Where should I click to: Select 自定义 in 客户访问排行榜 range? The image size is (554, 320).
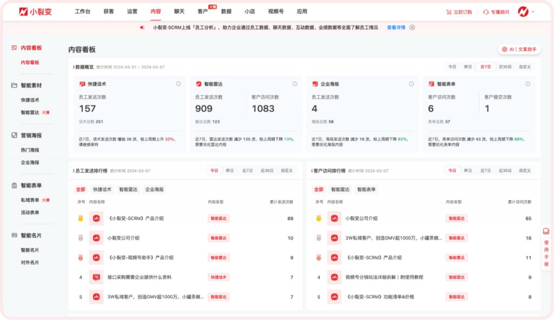tap(525, 171)
